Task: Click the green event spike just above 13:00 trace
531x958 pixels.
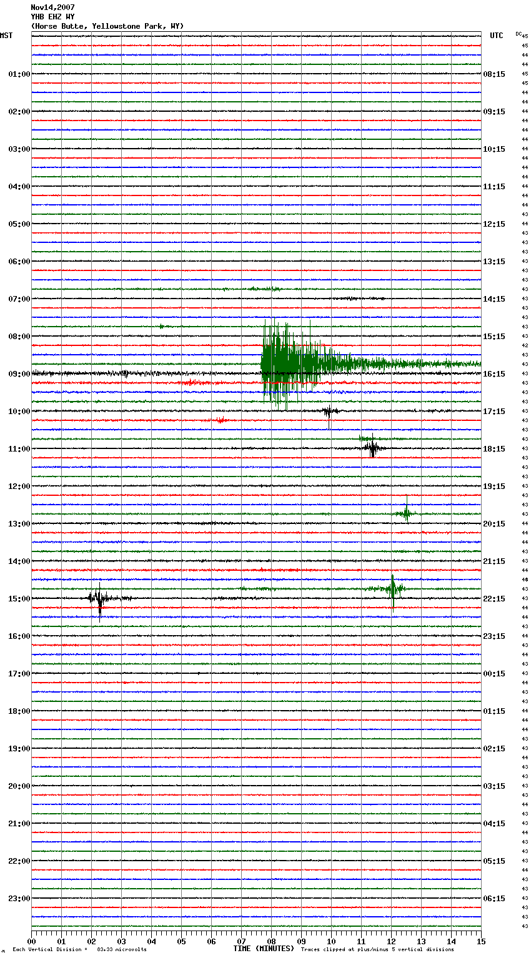Action: [406, 513]
